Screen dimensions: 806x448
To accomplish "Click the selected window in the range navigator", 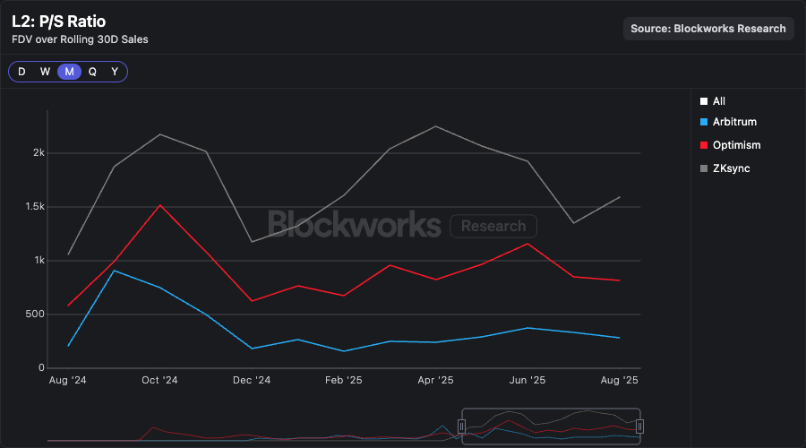I will click(x=551, y=426).
